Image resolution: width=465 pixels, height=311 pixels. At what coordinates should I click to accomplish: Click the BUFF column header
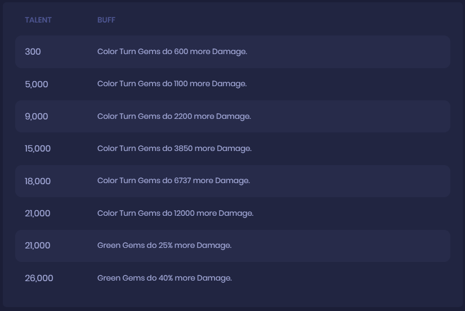coord(106,20)
